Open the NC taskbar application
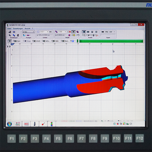The image size is (152, 152). pos(26,124)
